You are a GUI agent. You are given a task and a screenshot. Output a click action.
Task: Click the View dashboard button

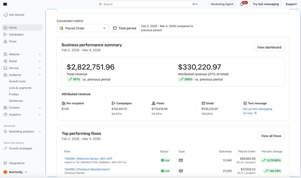tap(269, 47)
